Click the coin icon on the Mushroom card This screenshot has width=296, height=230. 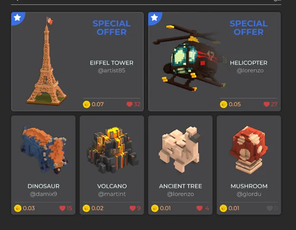pyautogui.click(x=223, y=208)
